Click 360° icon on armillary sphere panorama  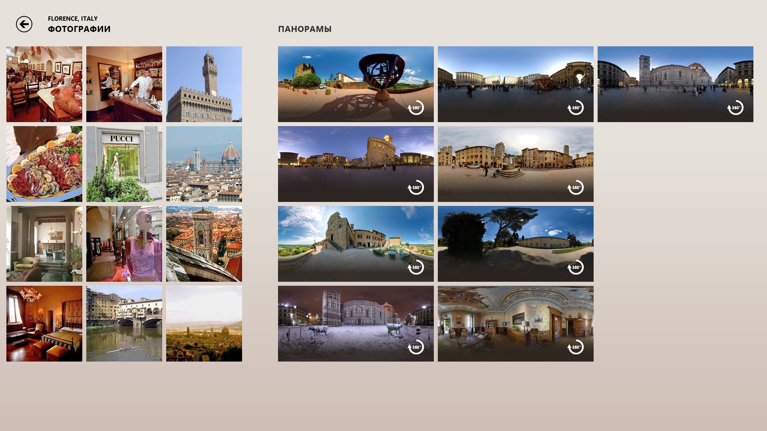point(416,108)
